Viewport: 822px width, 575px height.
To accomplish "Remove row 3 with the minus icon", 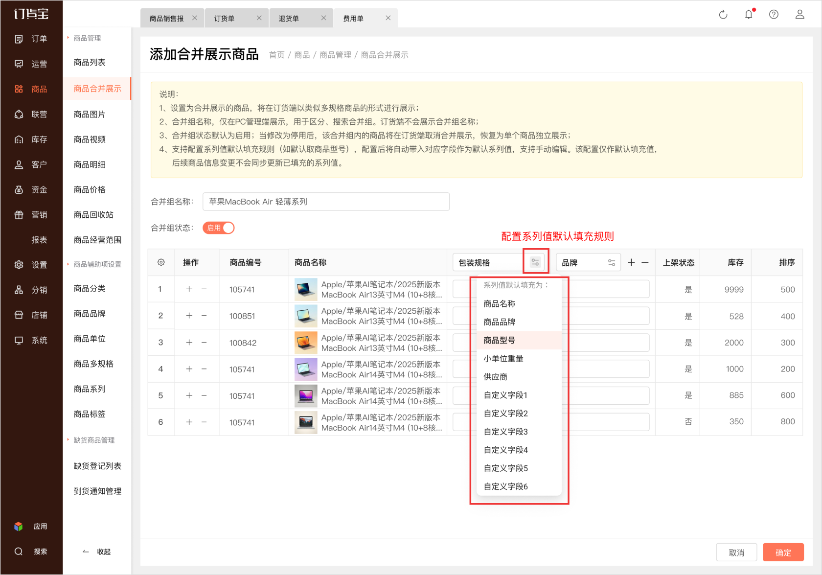I will click(204, 343).
